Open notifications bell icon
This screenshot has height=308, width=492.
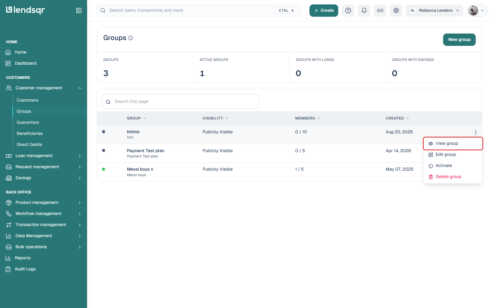[364, 10]
